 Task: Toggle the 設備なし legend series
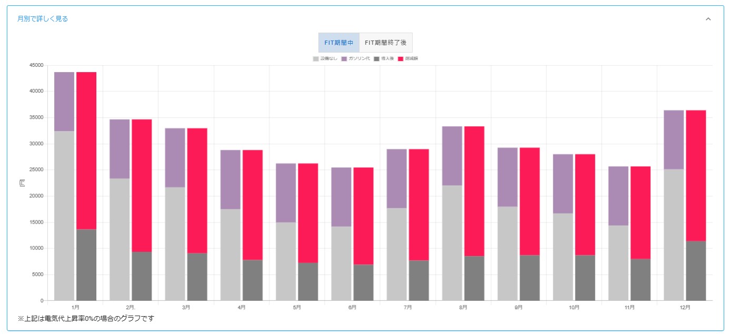(x=325, y=58)
